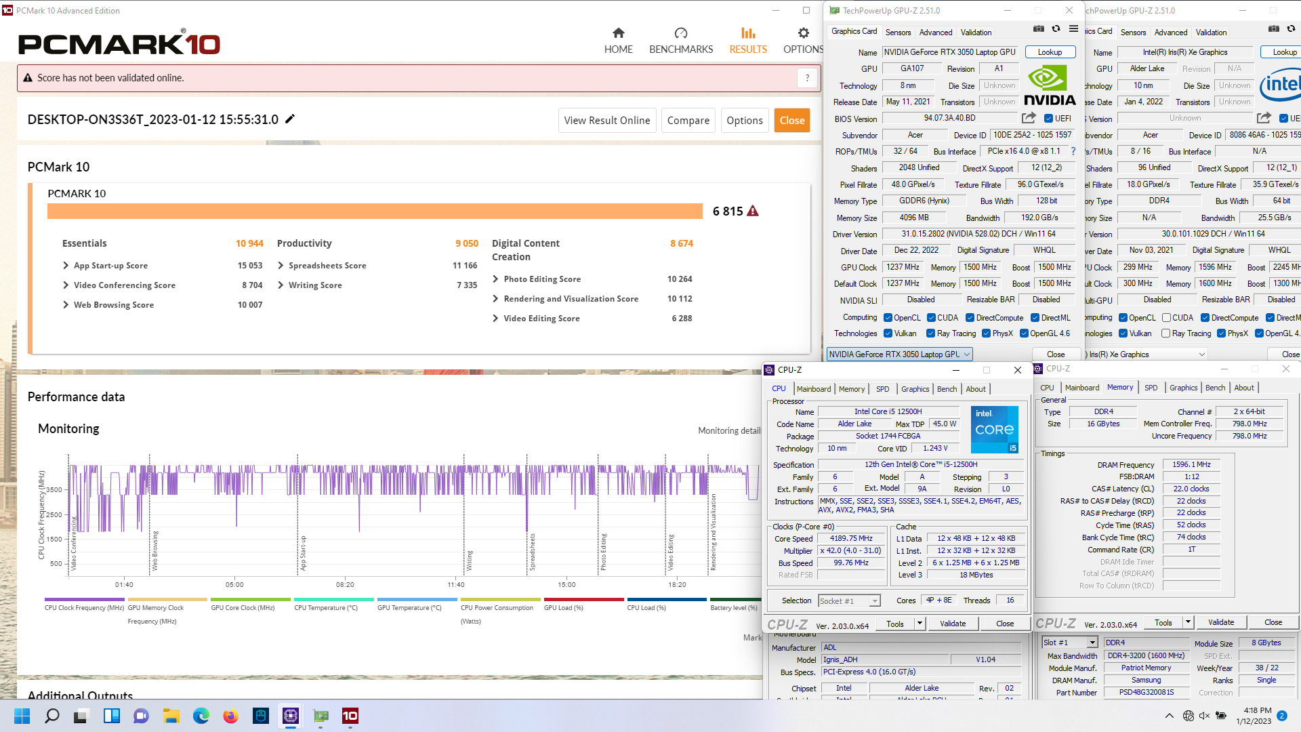This screenshot has height=732, width=1301.
Task: Open Socket #1 selection dropdown in CPU-Z
Action: point(849,601)
